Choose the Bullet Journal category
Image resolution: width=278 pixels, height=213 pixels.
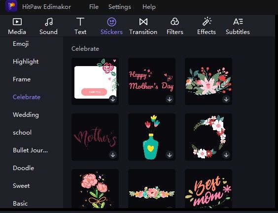[30, 150]
